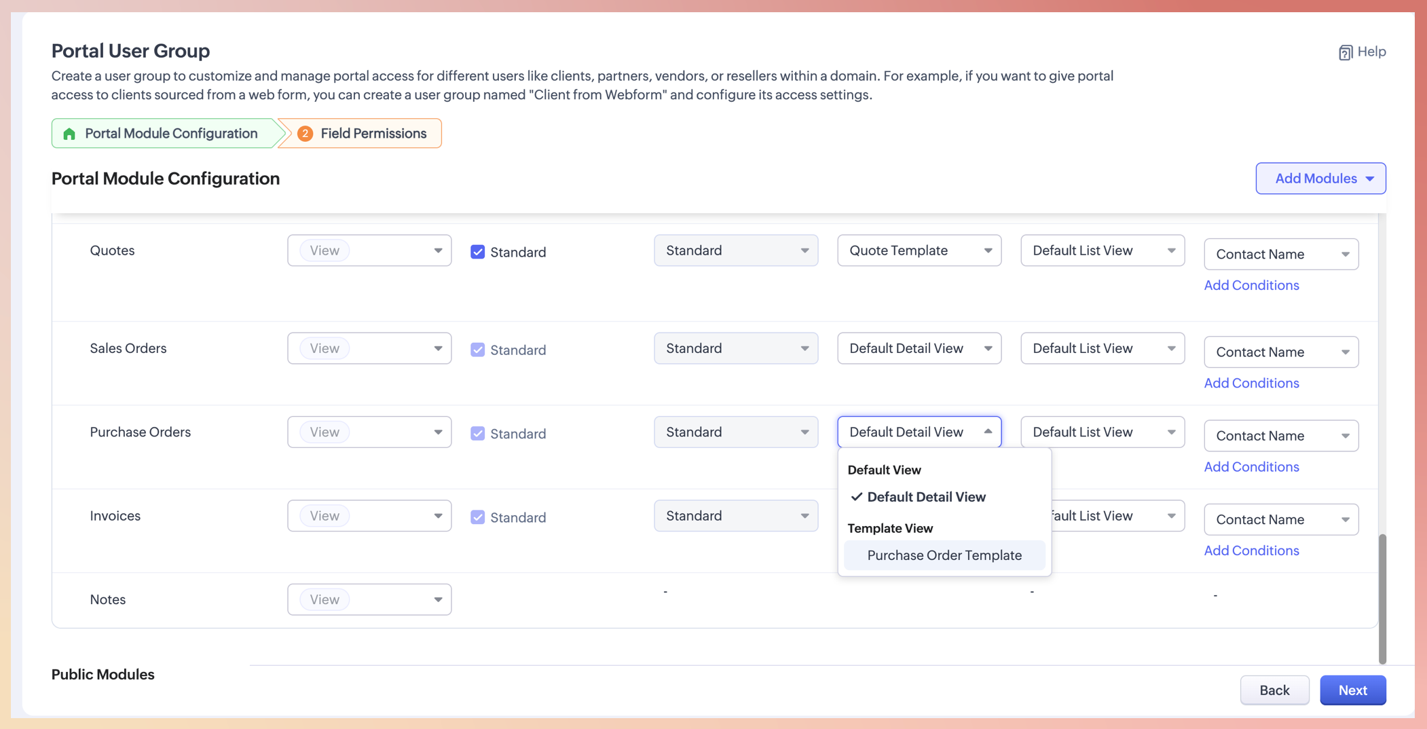Toggle the Standard checkbox for Quotes
The image size is (1427, 729).
pyautogui.click(x=478, y=252)
